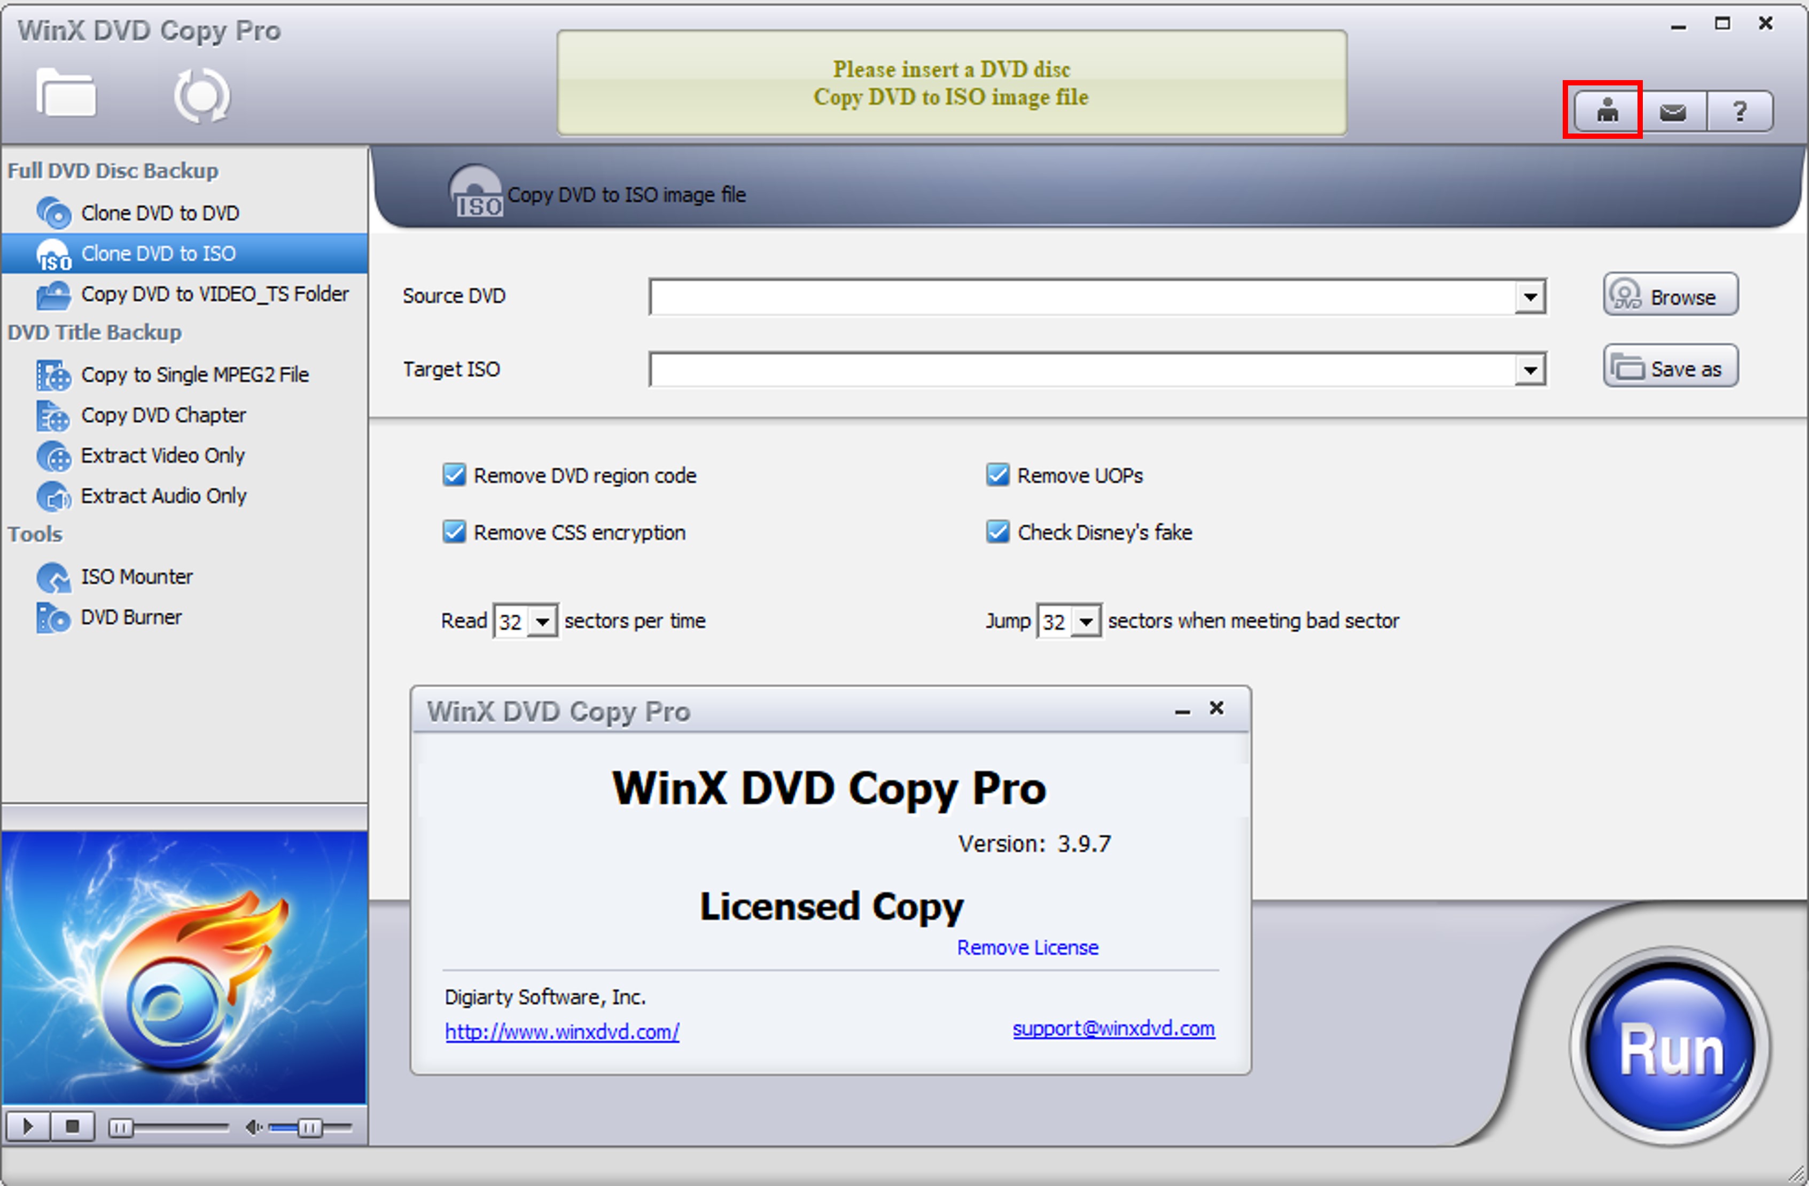
Task: Uncheck Remove CSS encryption
Action: pyautogui.click(x=454, y=532)
